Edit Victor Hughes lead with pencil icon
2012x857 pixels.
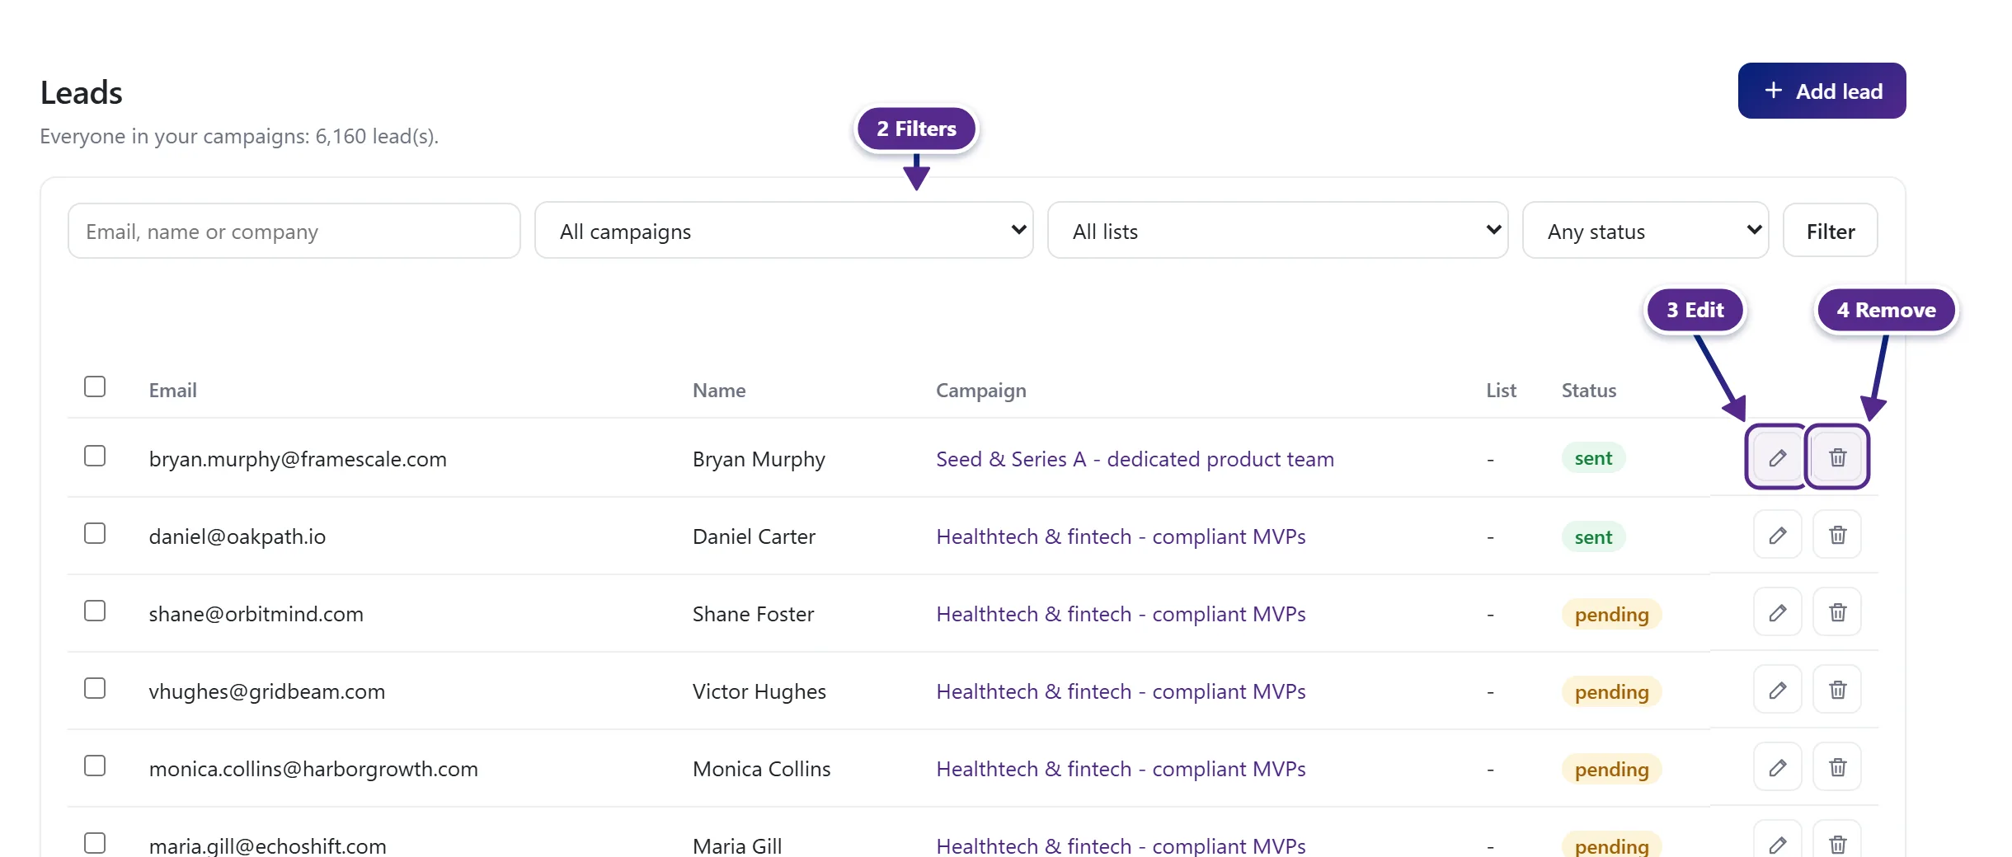click(x=1777, y=690)
